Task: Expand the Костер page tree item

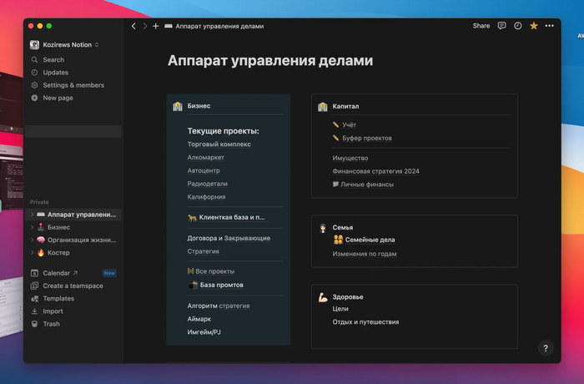Action: click(x=32, y=252)
